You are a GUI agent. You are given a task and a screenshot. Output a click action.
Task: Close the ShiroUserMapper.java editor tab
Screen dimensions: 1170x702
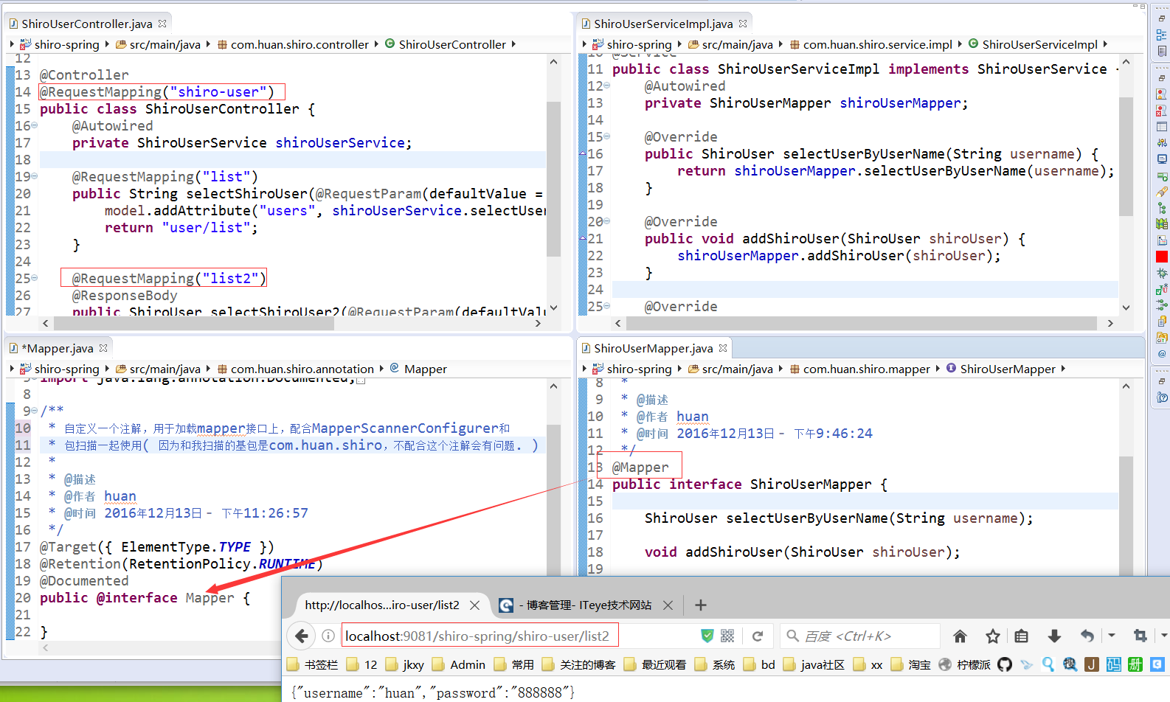(x=723, y=348)
